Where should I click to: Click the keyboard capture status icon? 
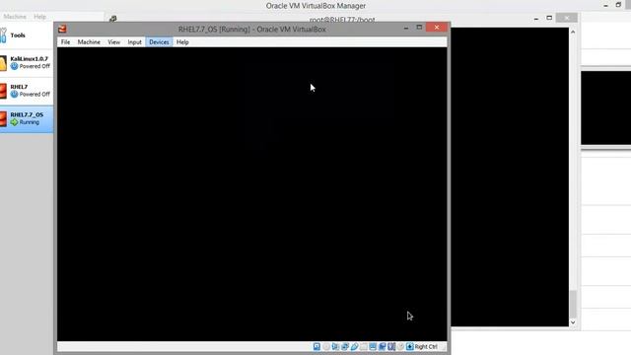(410, 346)
